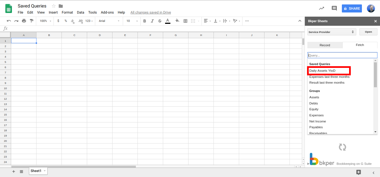Toggle italic formatting
Screen dimensions: 380x177
152,21
